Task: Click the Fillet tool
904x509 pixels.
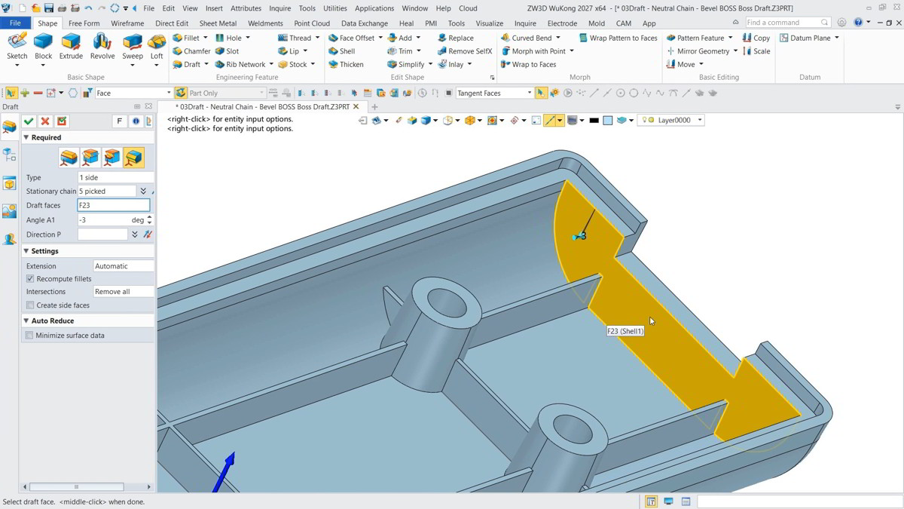Action: click(186, 38)
